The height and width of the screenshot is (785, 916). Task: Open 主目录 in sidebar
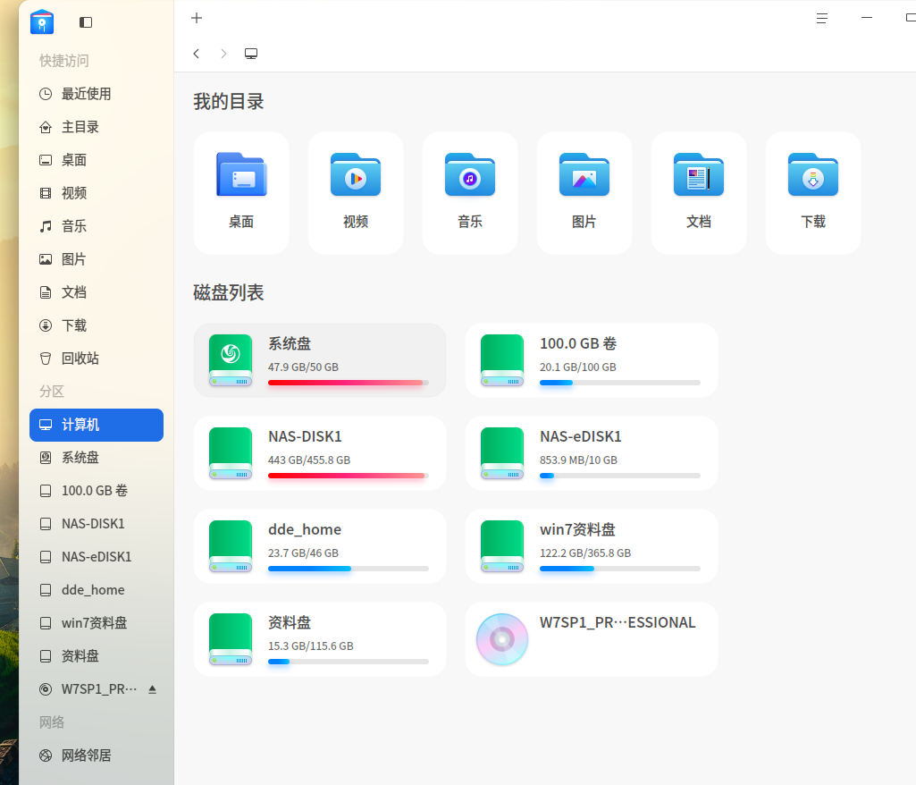[x=97, y=127]
